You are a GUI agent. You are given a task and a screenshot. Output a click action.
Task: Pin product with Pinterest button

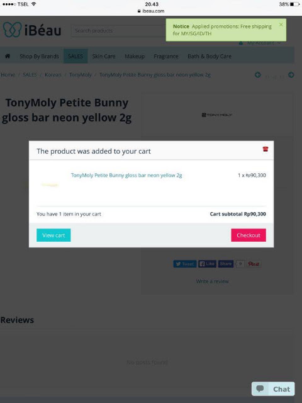254,264
